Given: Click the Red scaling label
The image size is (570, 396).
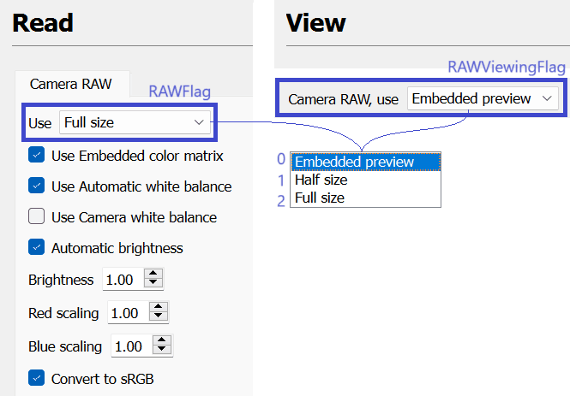Looking at the screenshot, I should tap(63, 313).
